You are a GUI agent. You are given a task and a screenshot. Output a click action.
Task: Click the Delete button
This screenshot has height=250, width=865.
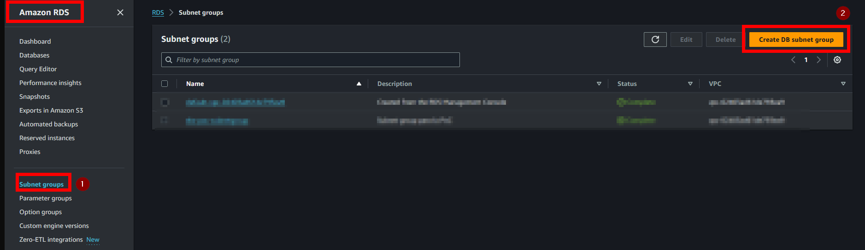[725, 40]
